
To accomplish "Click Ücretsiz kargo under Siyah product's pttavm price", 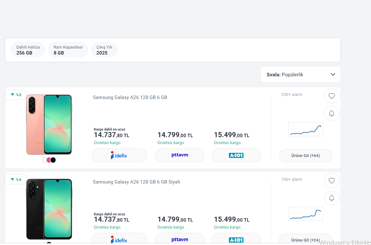I will click(x=171, y=227).
